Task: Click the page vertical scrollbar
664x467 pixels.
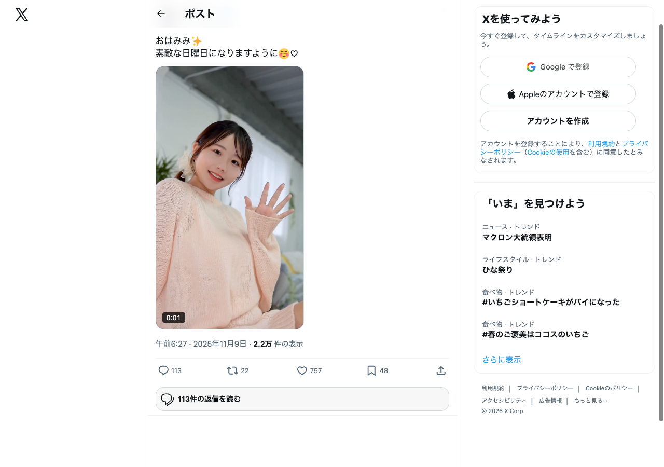Action: tap(661, 223)
